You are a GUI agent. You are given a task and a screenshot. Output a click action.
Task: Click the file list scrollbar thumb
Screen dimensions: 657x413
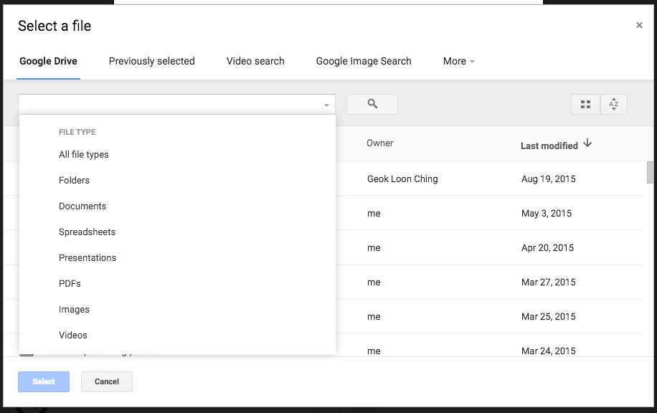650,172
